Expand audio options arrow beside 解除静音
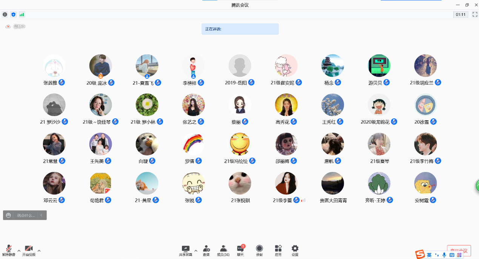This screenshot has height=259, width=479. (x=19, y=251)
